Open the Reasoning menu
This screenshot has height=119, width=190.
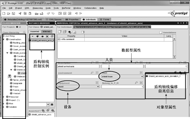[38, 8]
